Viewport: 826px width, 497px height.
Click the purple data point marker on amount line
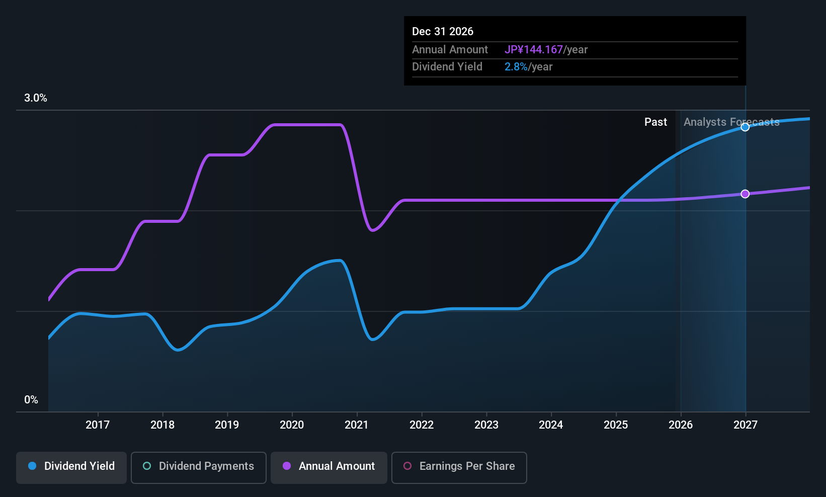[x=745, y=194]
